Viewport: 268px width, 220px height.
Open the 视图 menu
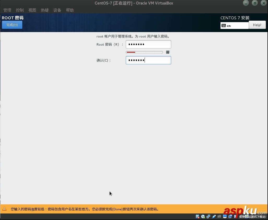(x=32, y=10)
